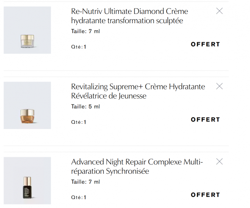
Task: Click OFFERT price on Revitalizing Supreme+ row
Action: [x=205, y=119]
